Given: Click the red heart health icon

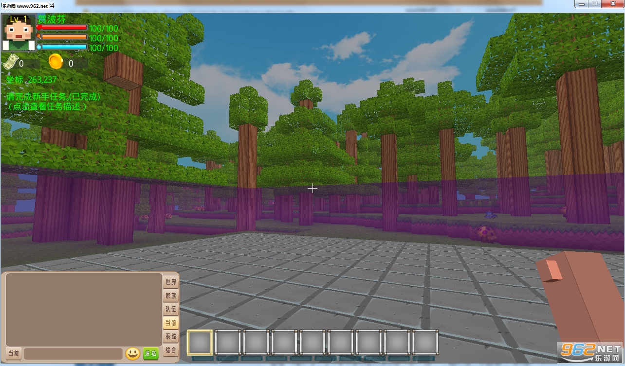Looking at the screenshot, I should (39, 28).
